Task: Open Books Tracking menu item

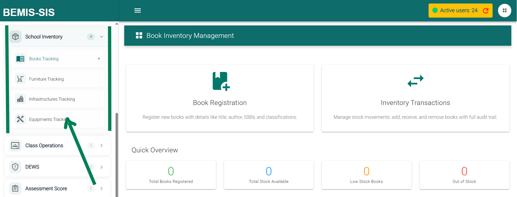Action: point(44,59)
